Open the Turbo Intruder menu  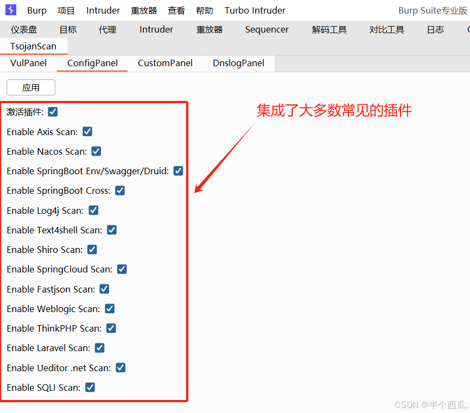pyautogui.click(x=255, y=10)
